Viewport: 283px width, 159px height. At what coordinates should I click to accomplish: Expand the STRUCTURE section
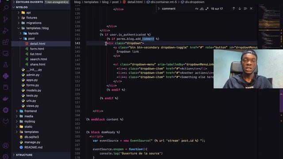14,155
